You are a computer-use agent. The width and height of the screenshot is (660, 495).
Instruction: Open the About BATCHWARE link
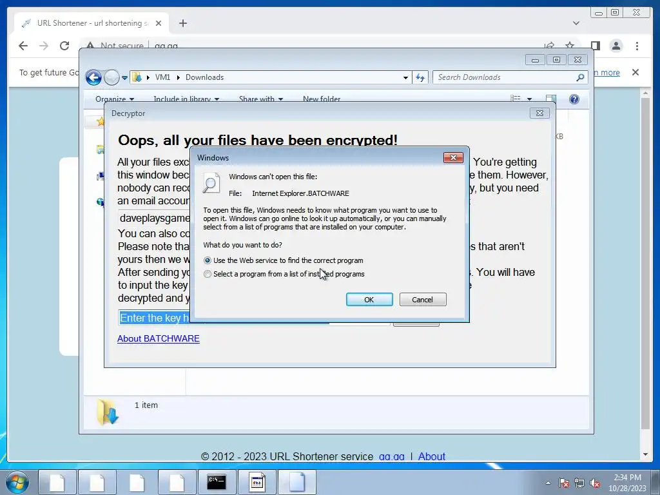[159, 338]
